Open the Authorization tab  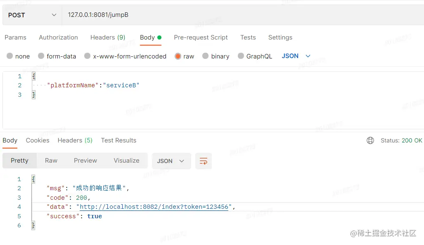pyautogui.click(x=58, y=37)
